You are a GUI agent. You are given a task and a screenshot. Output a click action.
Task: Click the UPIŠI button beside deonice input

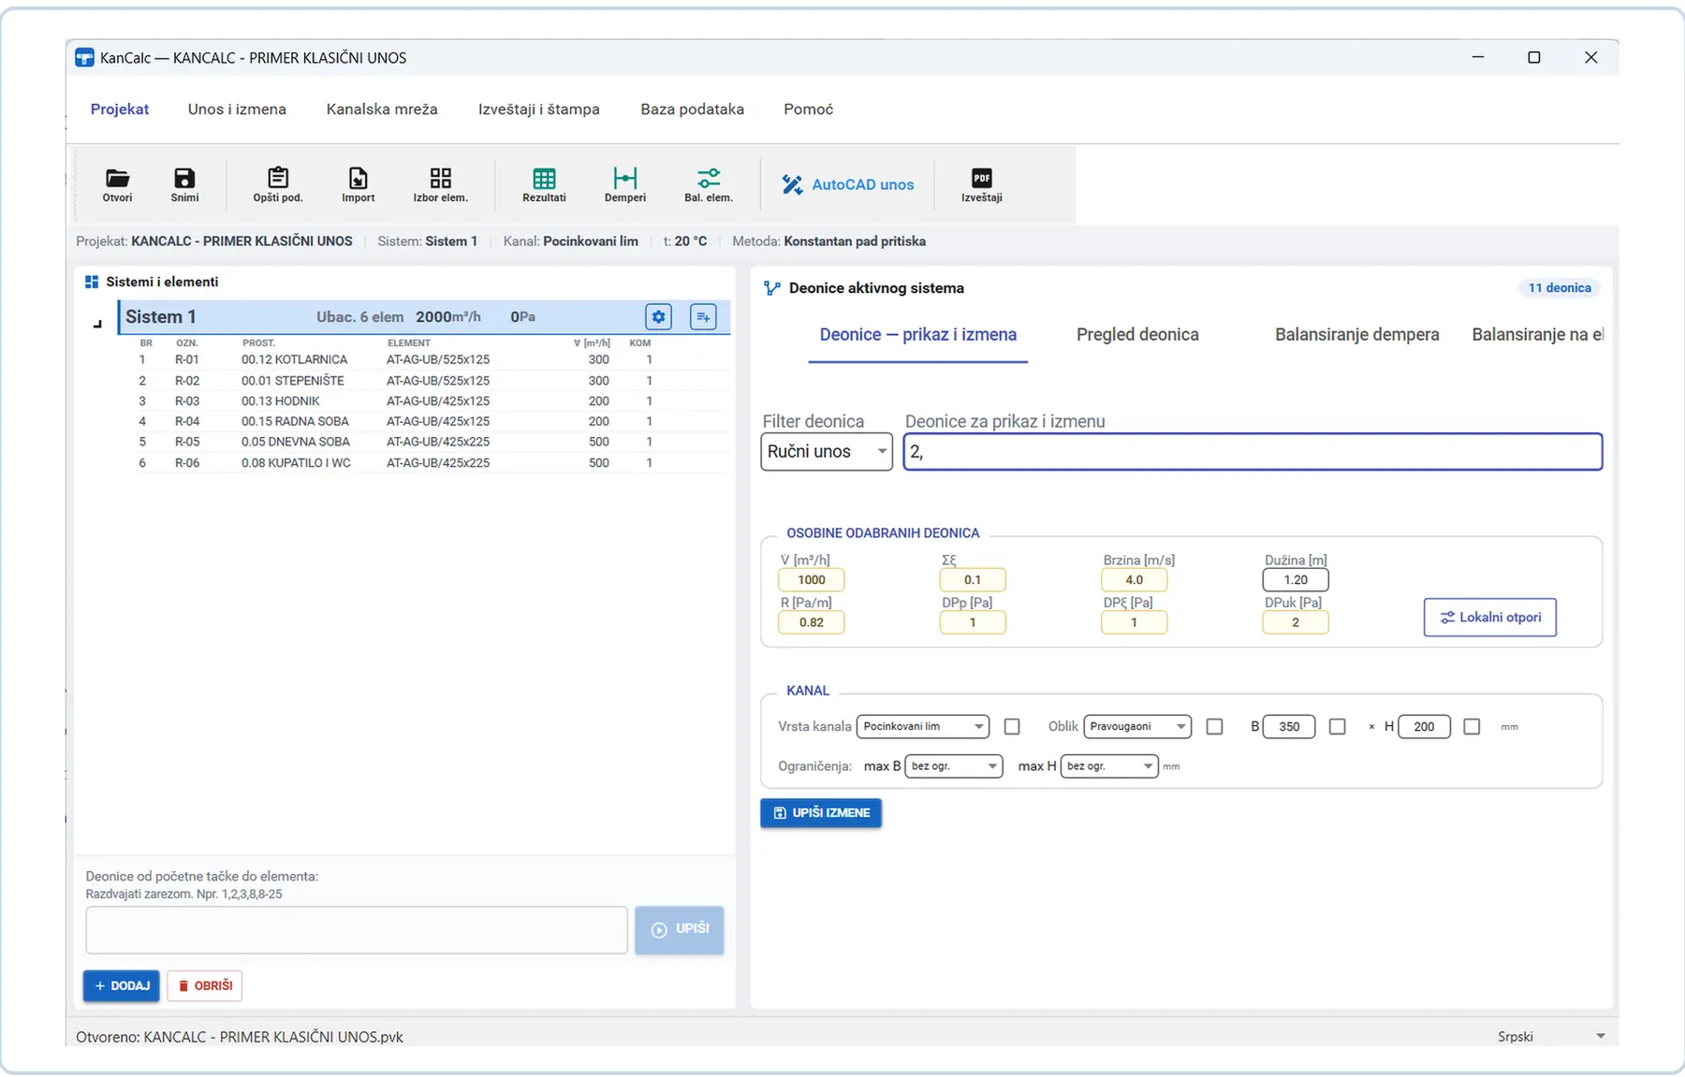coord(680,930)
